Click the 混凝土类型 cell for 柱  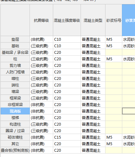click(x=93, y=59)
